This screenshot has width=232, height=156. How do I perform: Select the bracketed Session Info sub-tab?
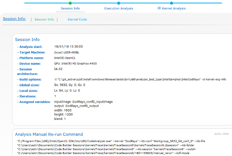coord(44,20)
